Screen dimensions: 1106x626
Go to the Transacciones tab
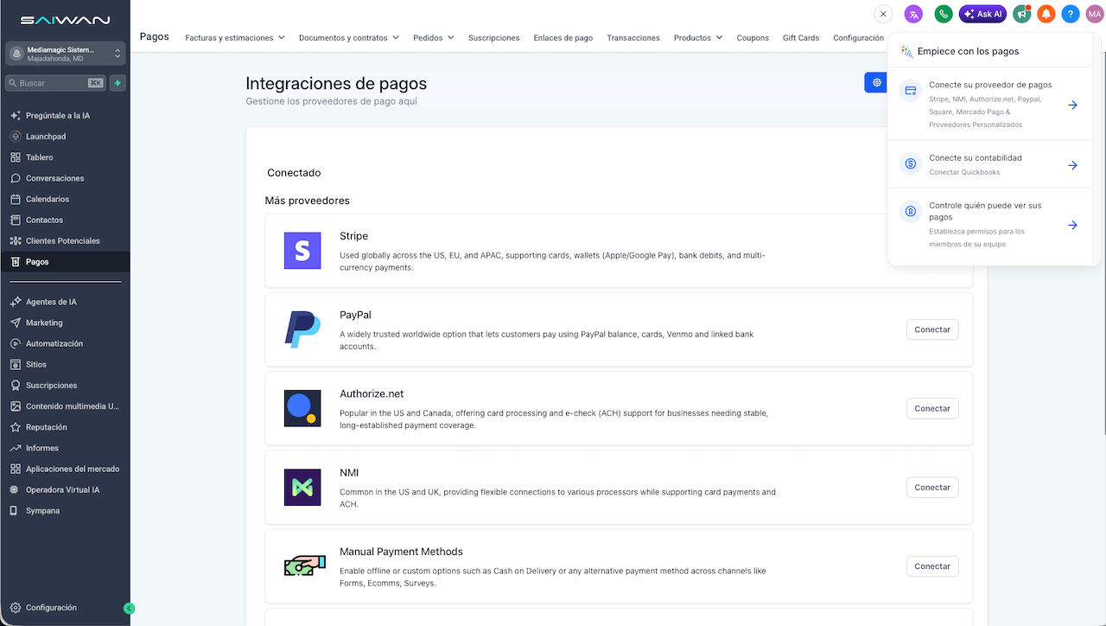(633, 38)
